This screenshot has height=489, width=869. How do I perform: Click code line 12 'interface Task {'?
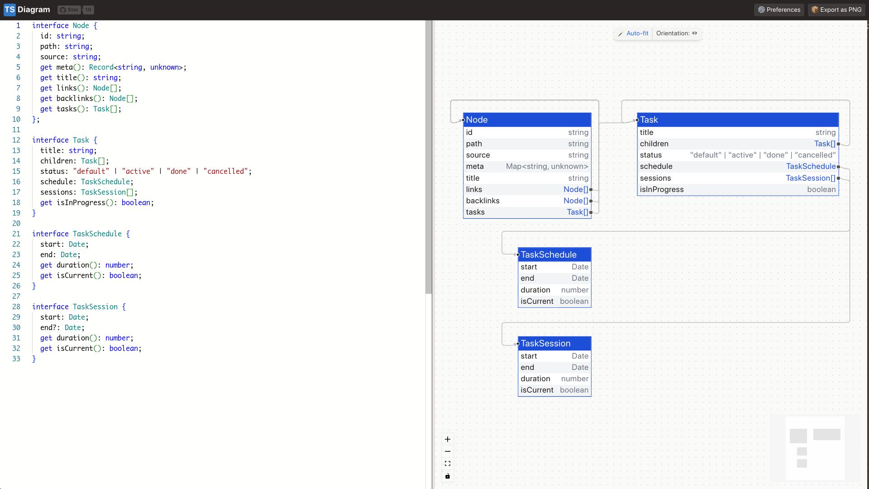click(x=64, y=140)
